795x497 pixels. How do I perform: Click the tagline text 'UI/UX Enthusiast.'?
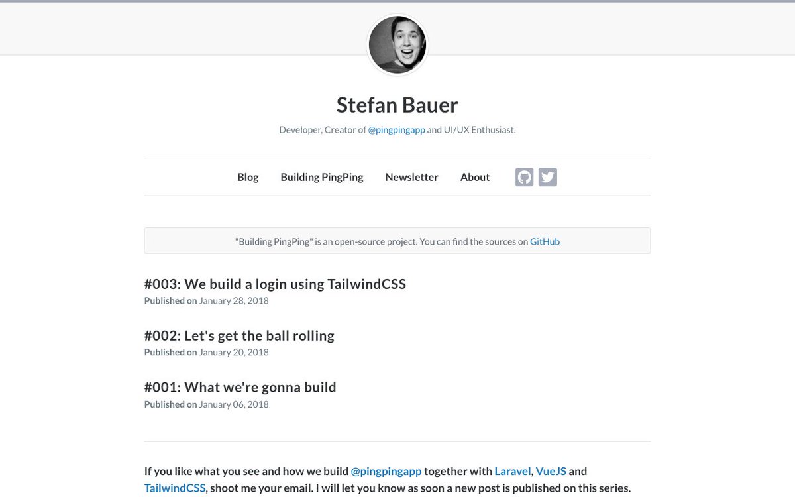pos(480,130)
